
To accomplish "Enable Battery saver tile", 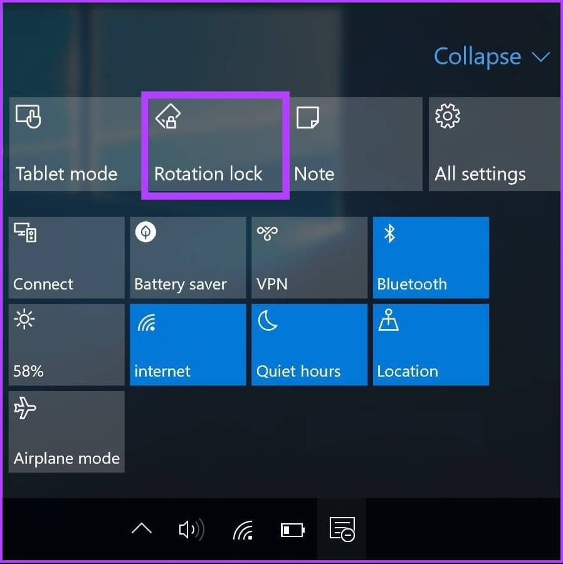I will click(x=188, y=258).
